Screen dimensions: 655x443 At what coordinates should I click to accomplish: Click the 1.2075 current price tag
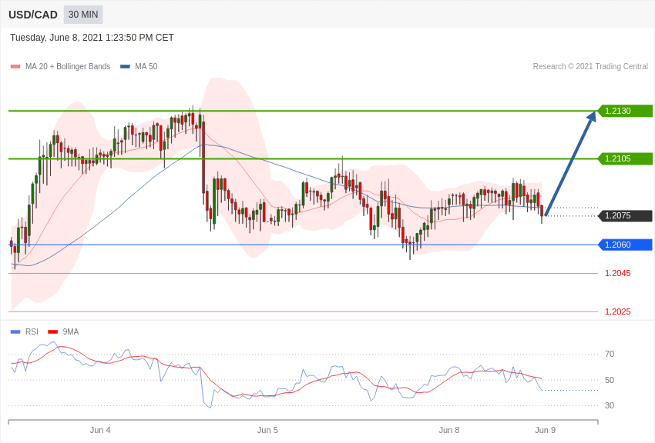click(x=625, y=216)
